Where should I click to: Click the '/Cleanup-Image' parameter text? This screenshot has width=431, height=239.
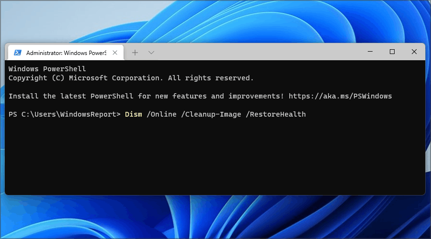[x=211, y=114]
